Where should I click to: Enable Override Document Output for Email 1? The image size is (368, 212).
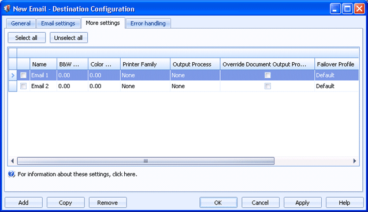267,75
